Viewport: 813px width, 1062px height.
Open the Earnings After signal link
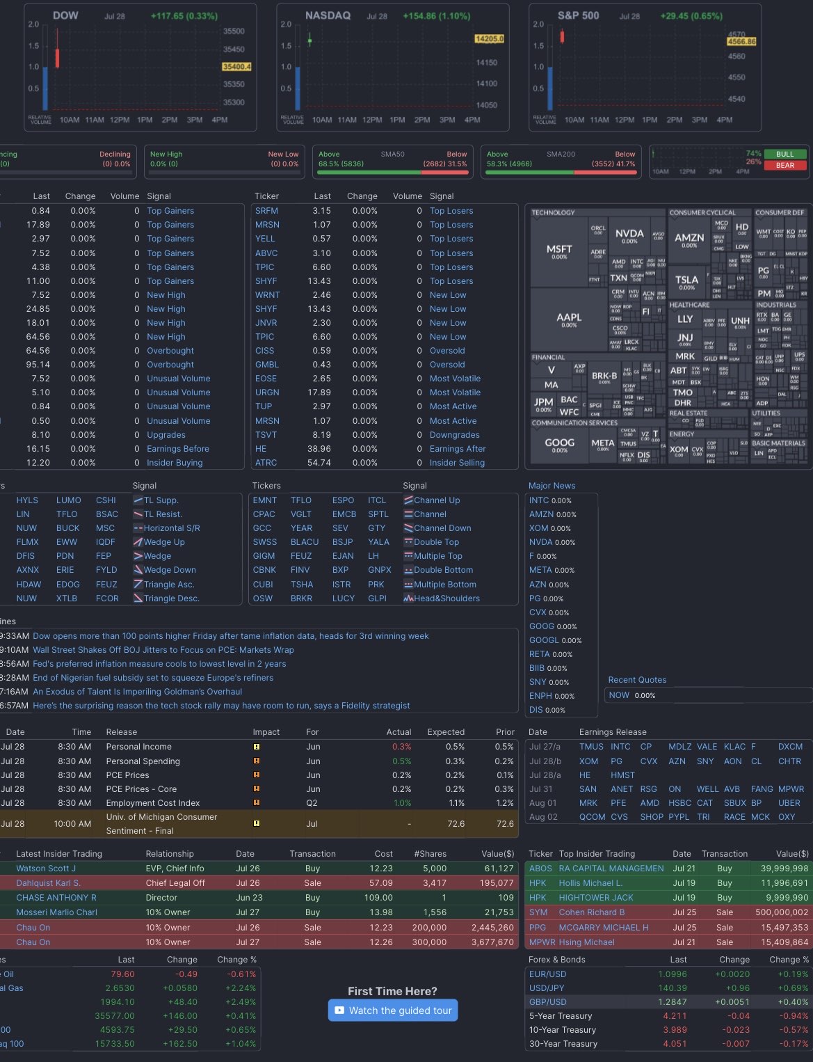pyautogui.click(x=458, y=449)
